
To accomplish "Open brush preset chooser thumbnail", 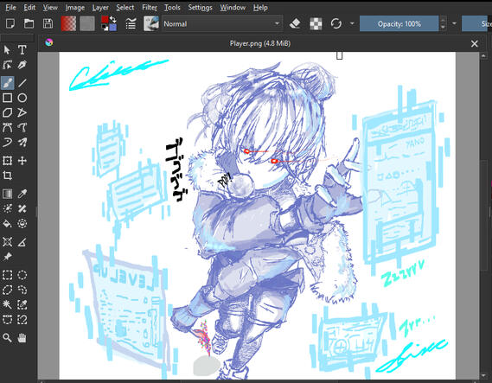I will point(151,24).
